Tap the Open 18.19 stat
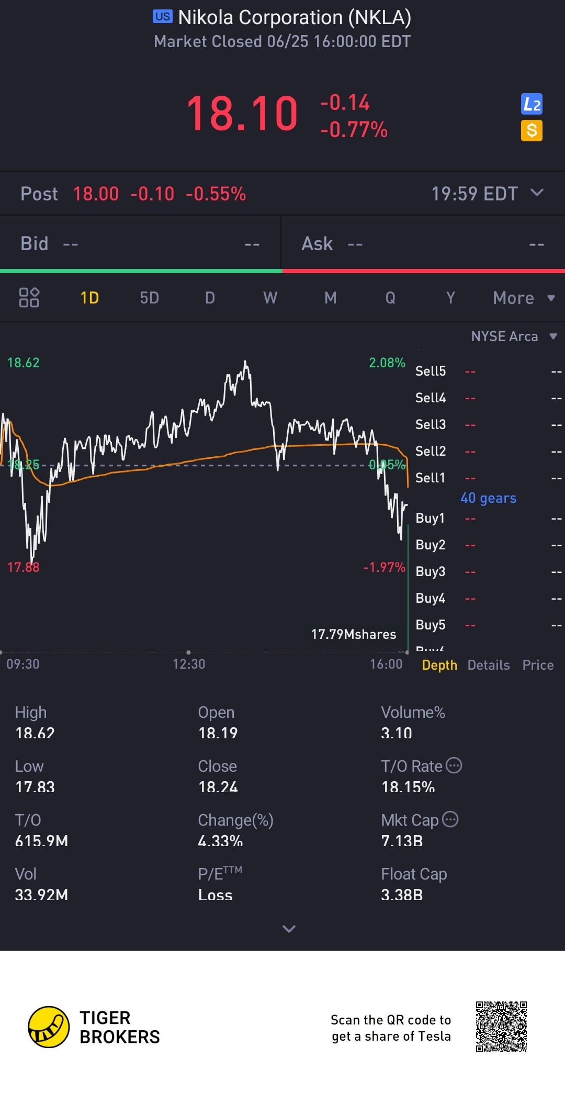The image size is (565, 1104). point(218,723)
